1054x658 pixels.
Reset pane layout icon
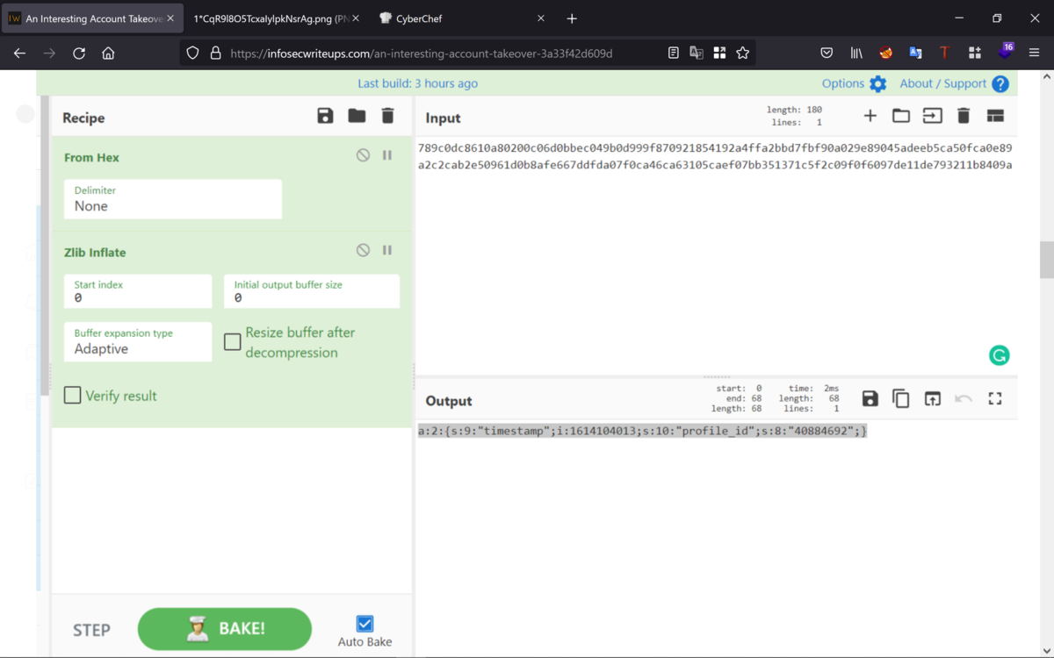995,116
